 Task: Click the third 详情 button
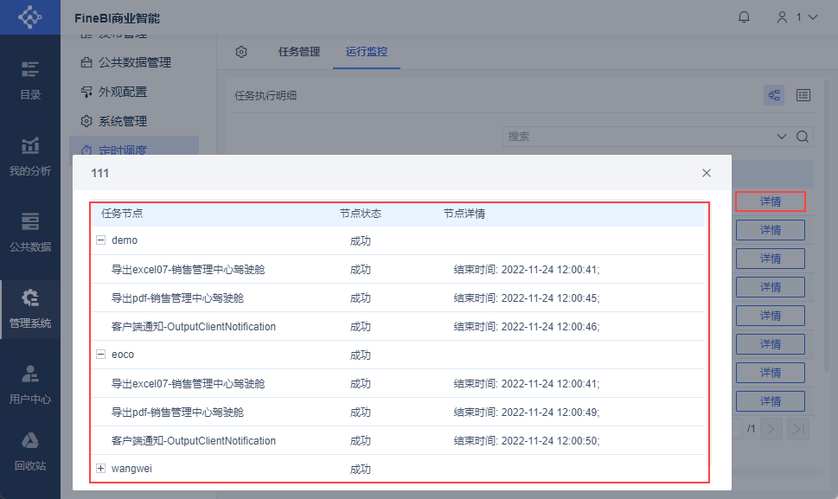coord(771,259)
